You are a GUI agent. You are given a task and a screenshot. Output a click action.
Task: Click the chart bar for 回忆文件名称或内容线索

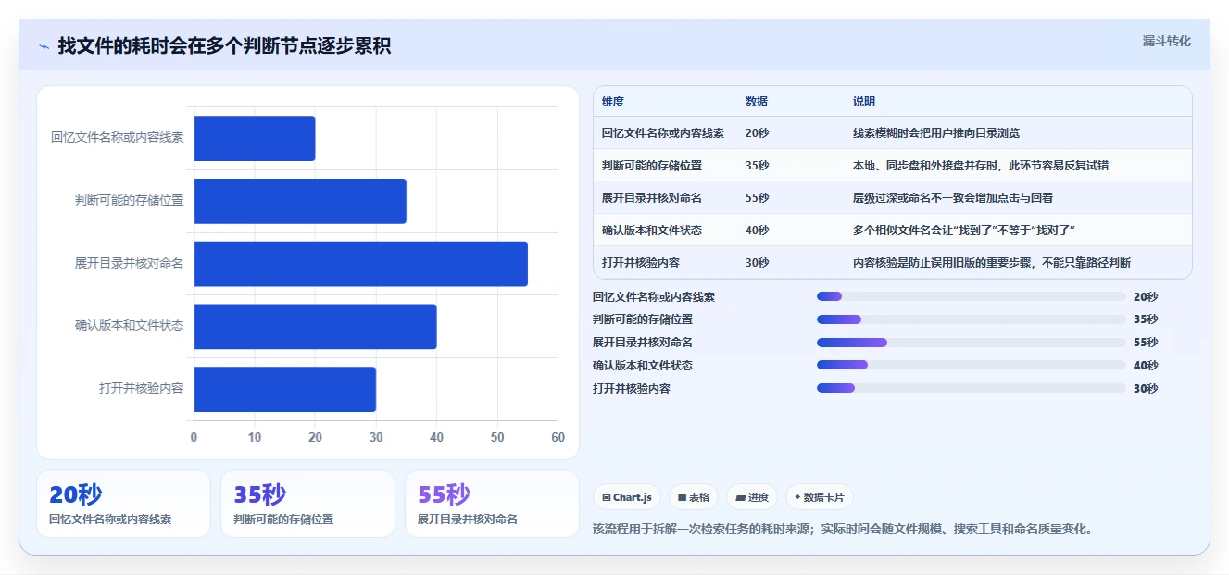tap(255, 138)
